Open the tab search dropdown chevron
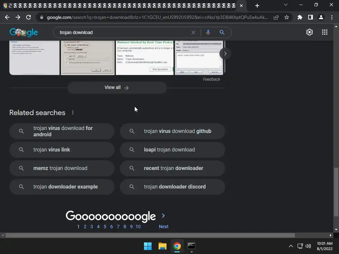The height and width of the screenshot is (254, 339). click(286, 5)
